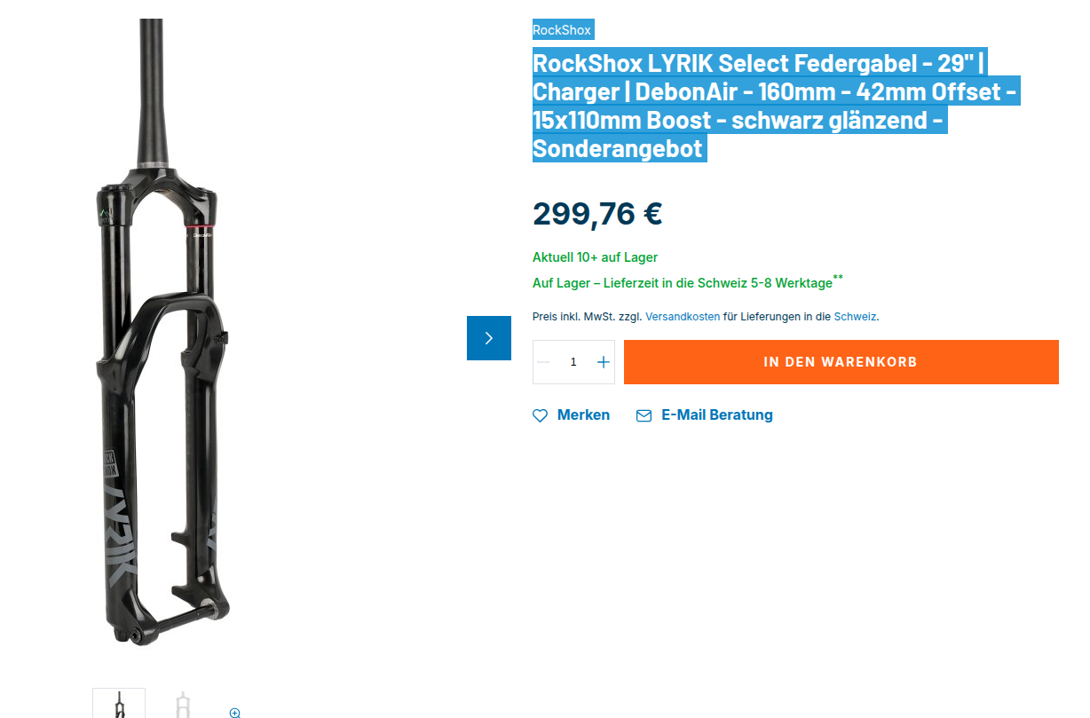Focus the quantity input field

[x=573, y=362]
